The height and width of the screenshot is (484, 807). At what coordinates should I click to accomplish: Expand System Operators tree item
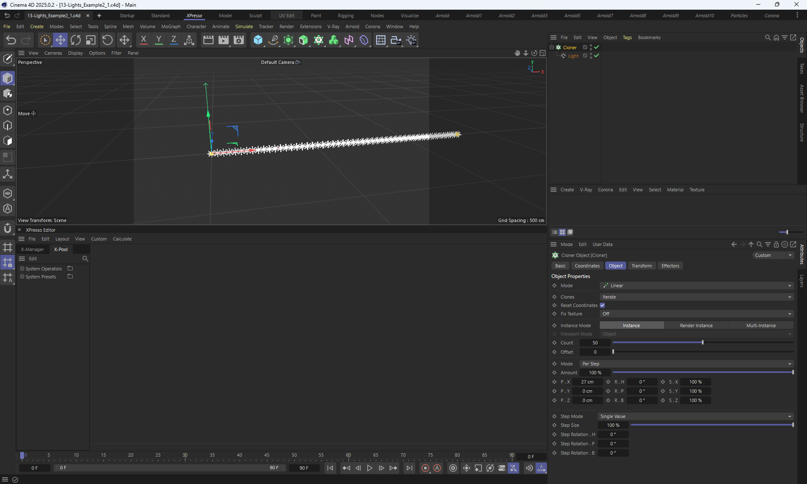pos(22,269)
